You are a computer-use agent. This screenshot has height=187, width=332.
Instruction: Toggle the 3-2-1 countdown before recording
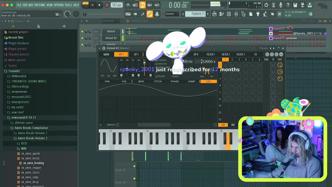click(142, 5)
